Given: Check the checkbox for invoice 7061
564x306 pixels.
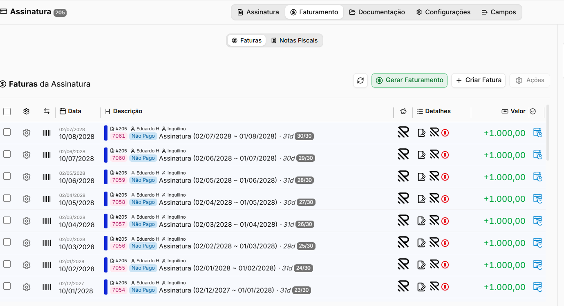Looking at the screenshot, I should 7,132.
